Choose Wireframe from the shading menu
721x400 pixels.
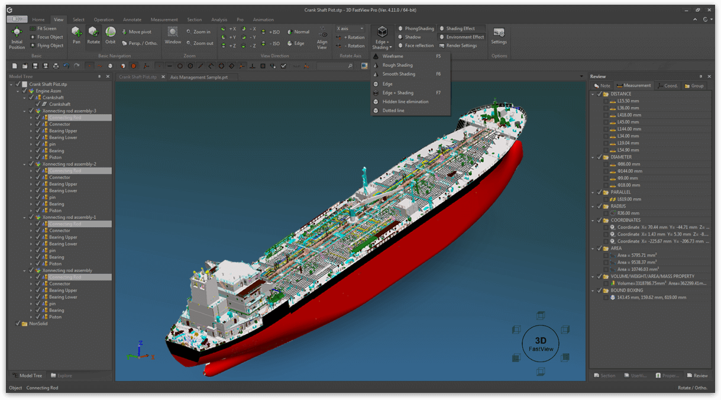click(410, 56)
